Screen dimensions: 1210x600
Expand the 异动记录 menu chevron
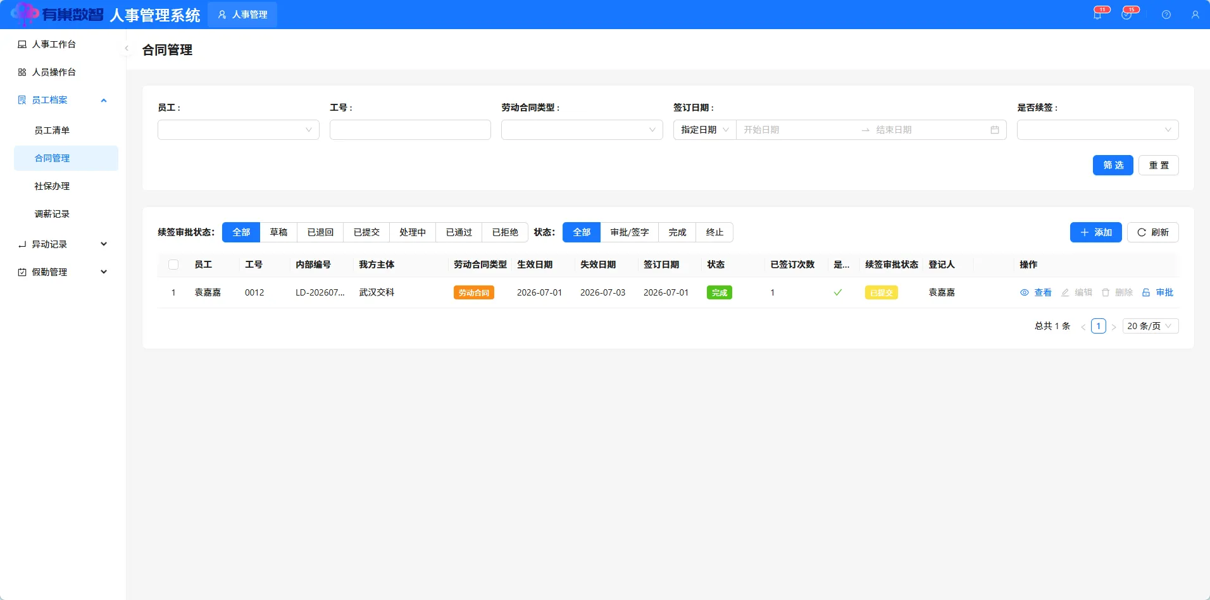click(x=104, y=244)
